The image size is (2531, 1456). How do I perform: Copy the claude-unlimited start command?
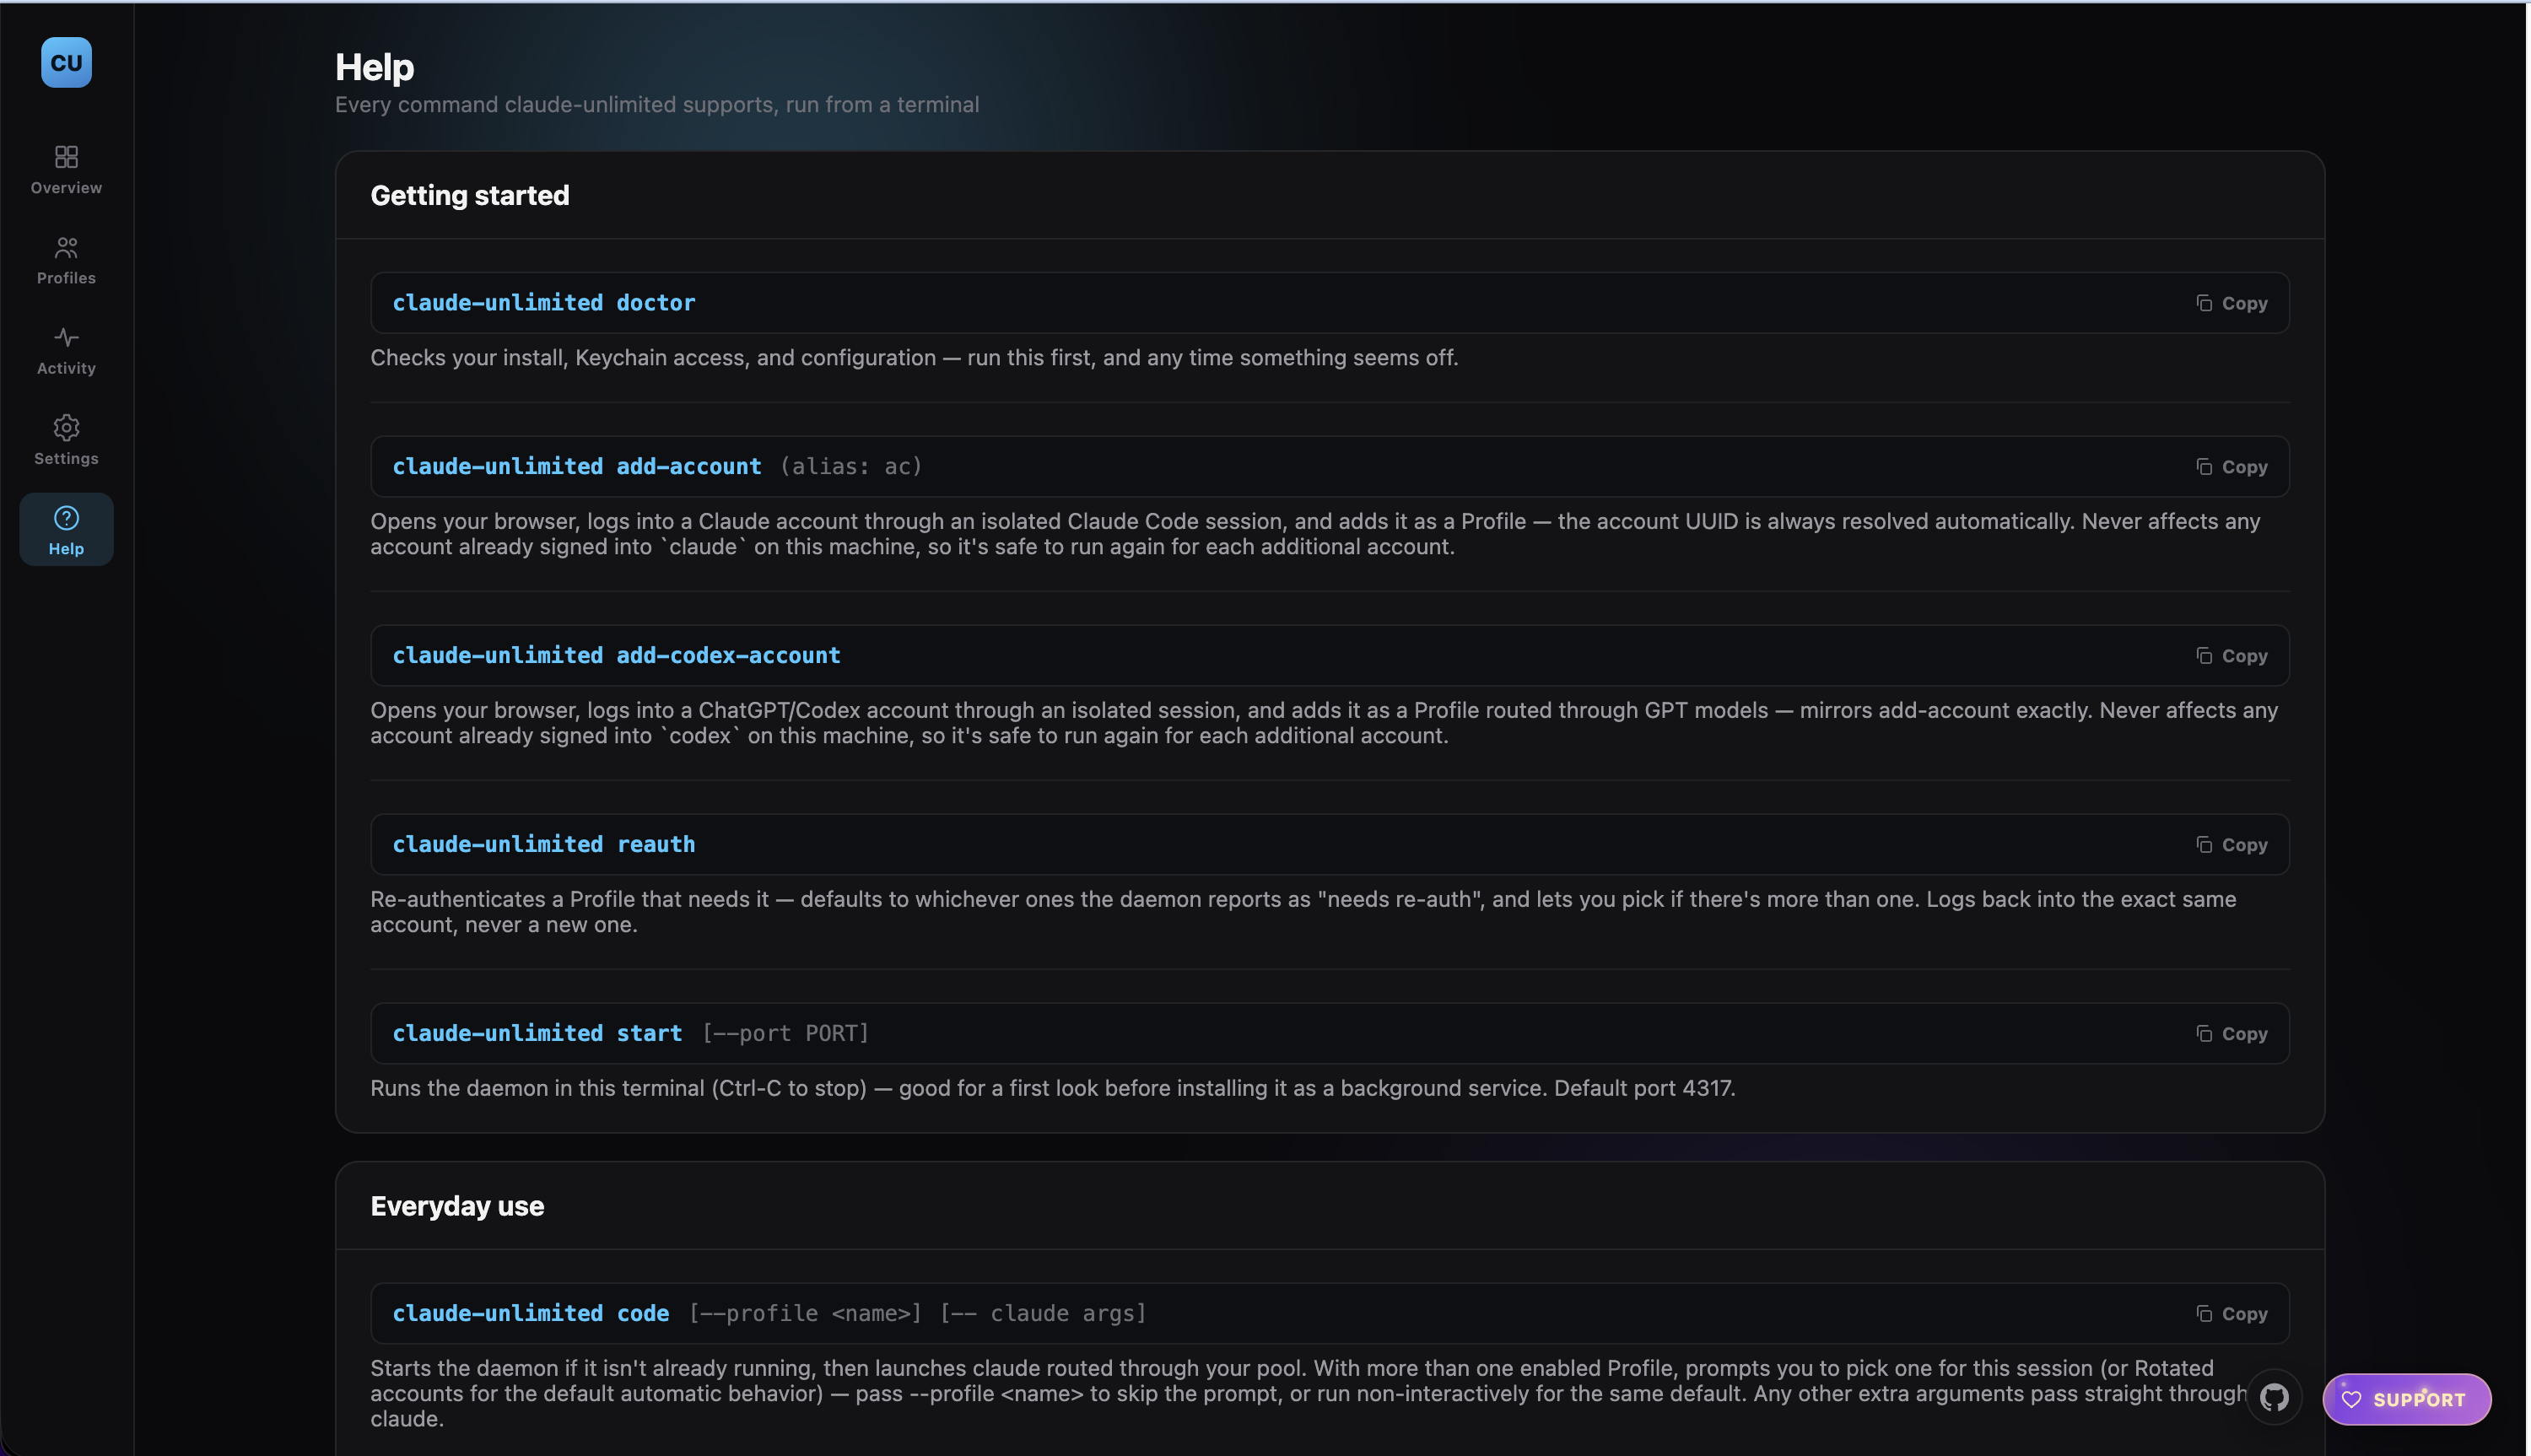(2231, 1034)
